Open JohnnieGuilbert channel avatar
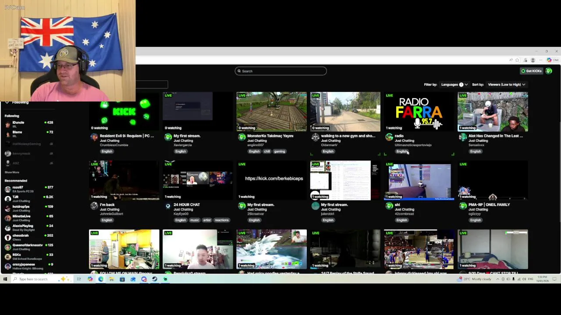 [x=94, y=206]
